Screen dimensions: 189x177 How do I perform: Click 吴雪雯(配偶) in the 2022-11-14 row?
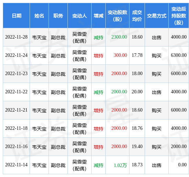click(80, 165)
